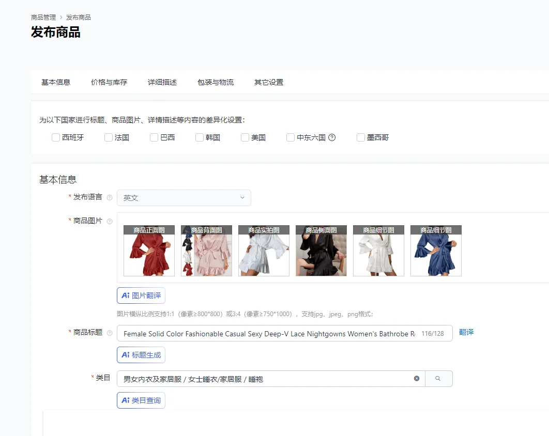
Task: Click help icon next to 商品标题
Action: 109,333
